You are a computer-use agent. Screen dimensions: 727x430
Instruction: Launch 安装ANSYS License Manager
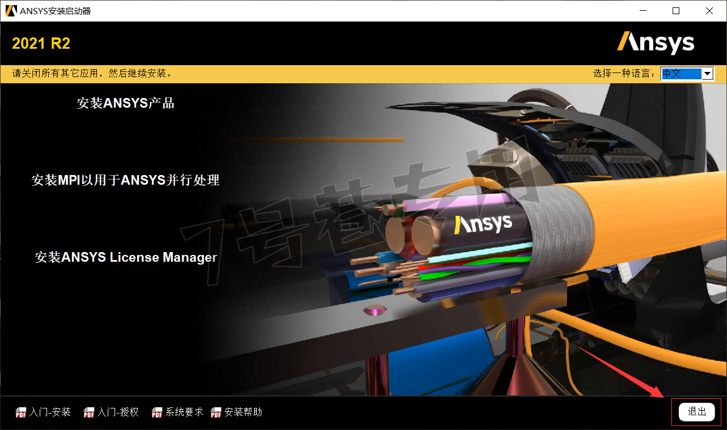(126, 257)
